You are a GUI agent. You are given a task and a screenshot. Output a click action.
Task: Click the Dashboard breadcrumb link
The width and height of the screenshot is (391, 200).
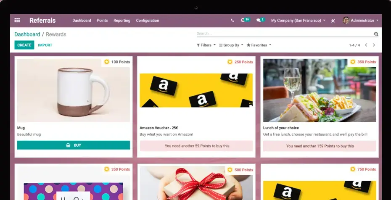[27, 34]
